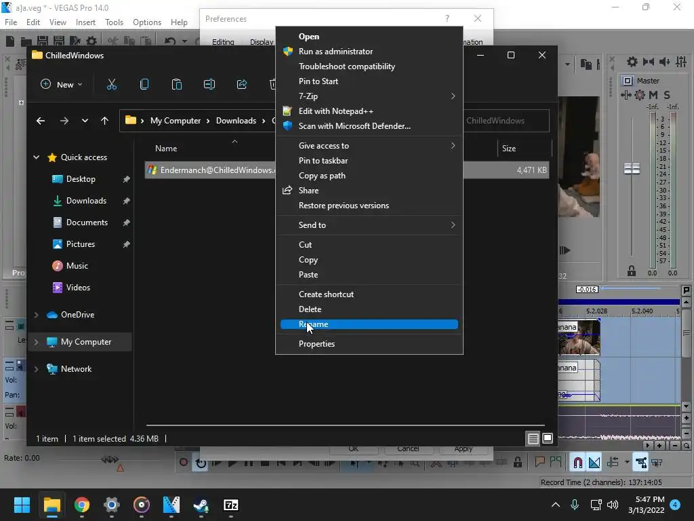694x521 pixels.
Task: Select Copy as path
Action: [369, 176]
